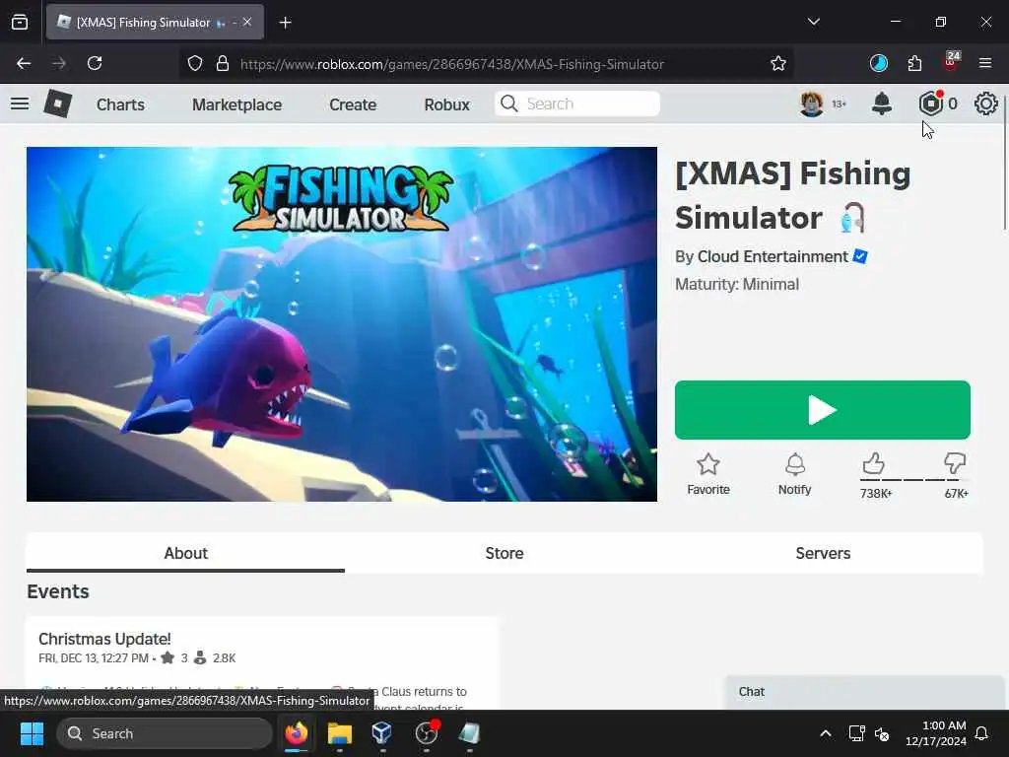The width and height of the screenshot is (1009, 757).
Task: Click the Roblox search field
Action: 577,103
